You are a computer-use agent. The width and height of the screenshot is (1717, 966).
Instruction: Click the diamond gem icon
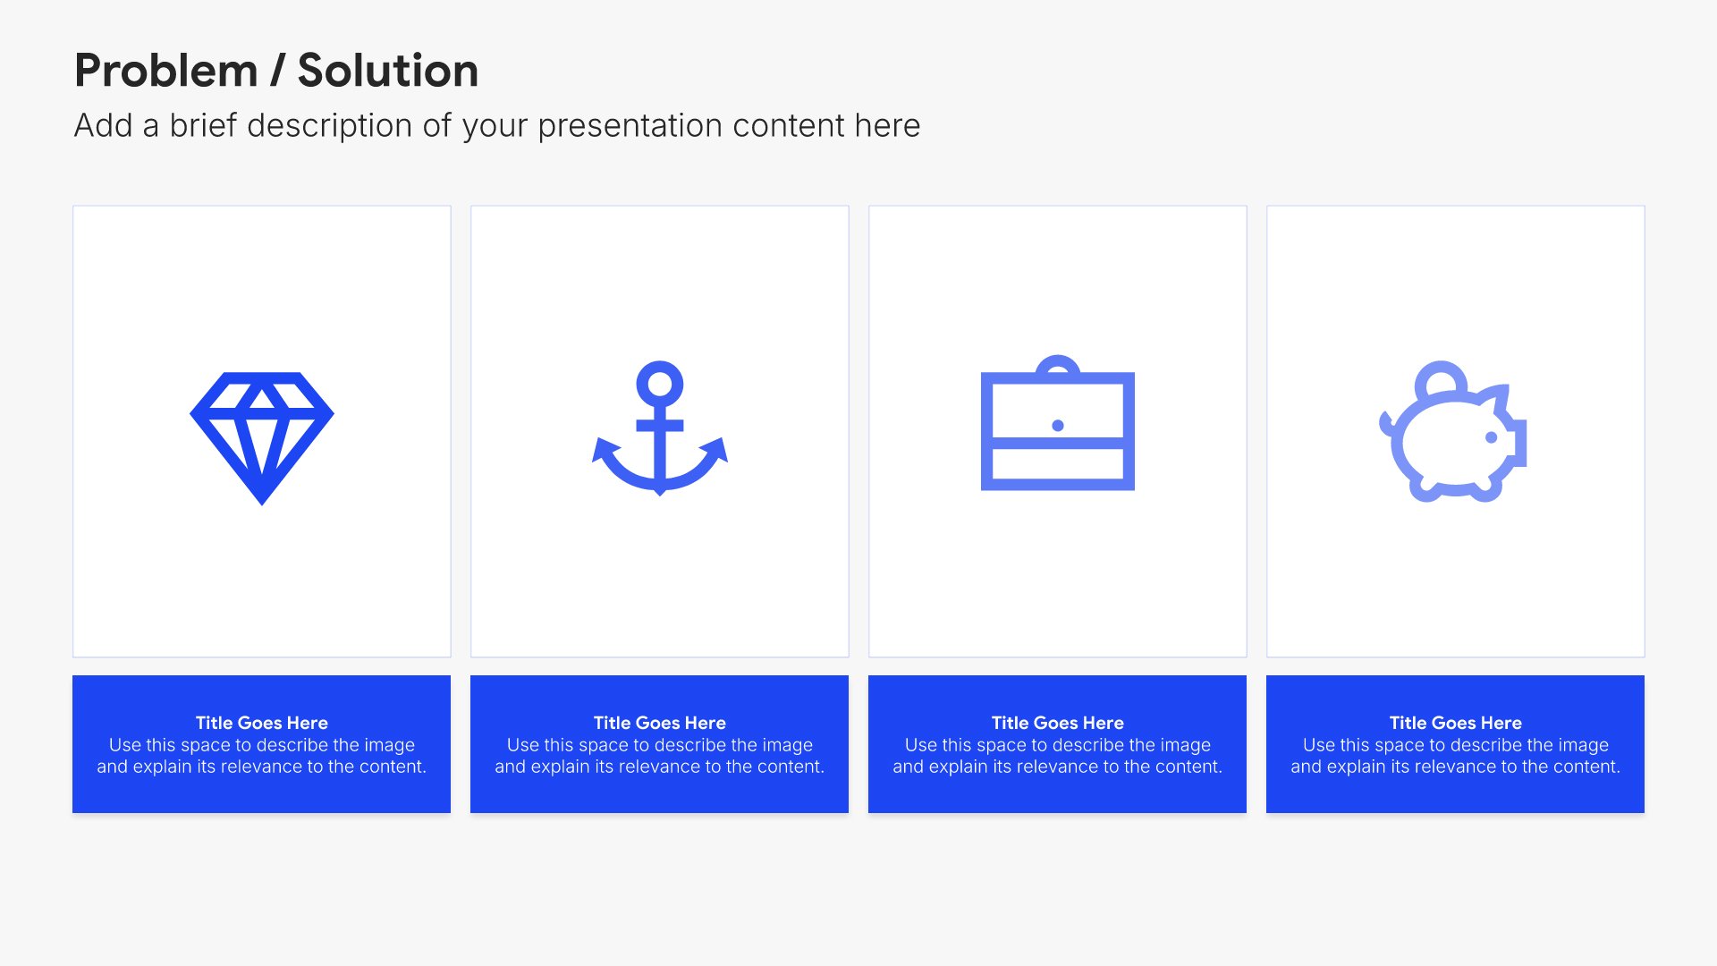coord(262,438)
